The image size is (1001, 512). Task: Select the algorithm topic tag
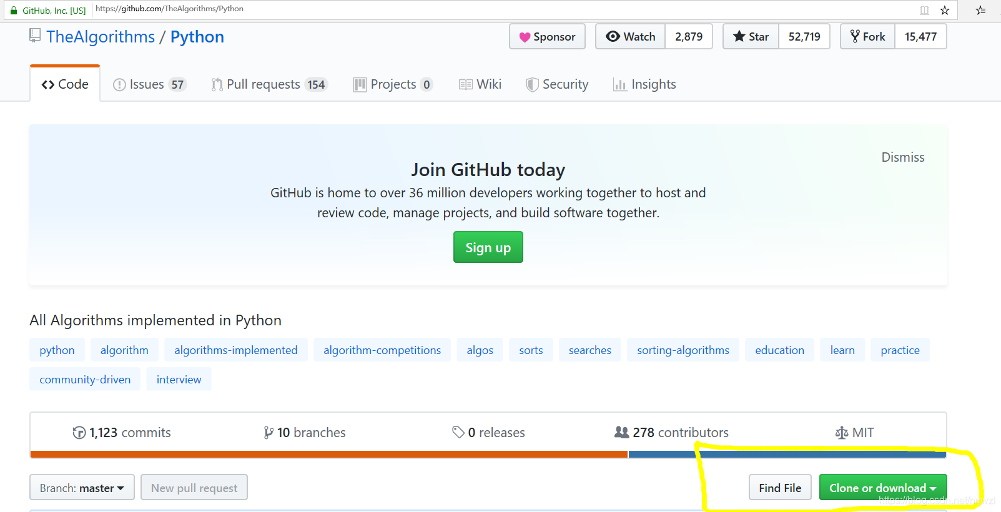click(x=124, y=350)
